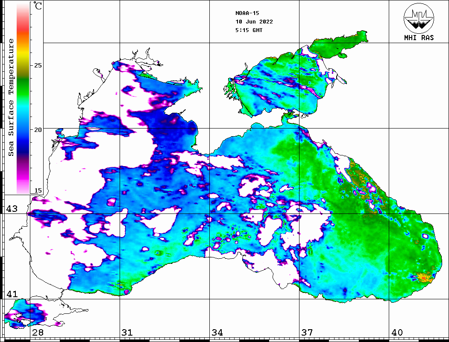Screen dimensions: 449x342
Task: Click longitude label '37'
Action: coord(307,332)
